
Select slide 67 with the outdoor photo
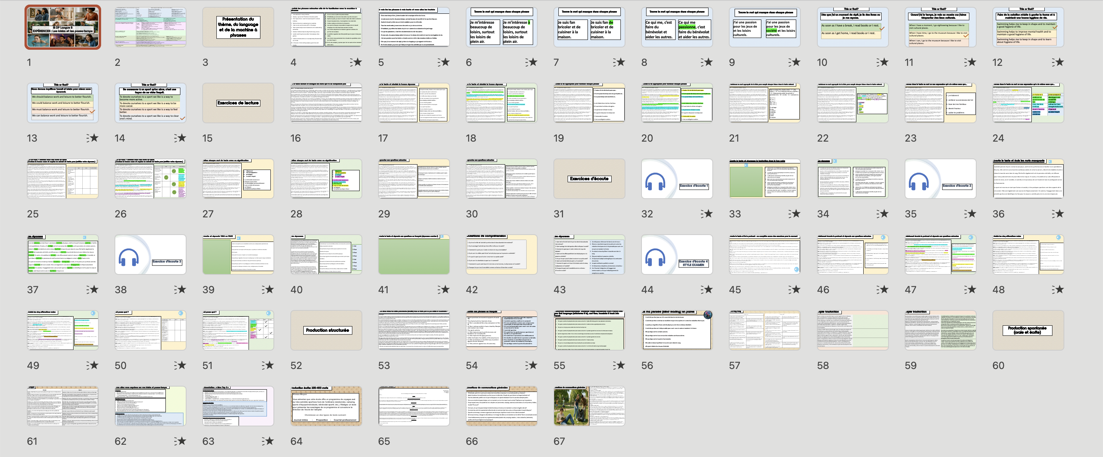coord(589,406)
